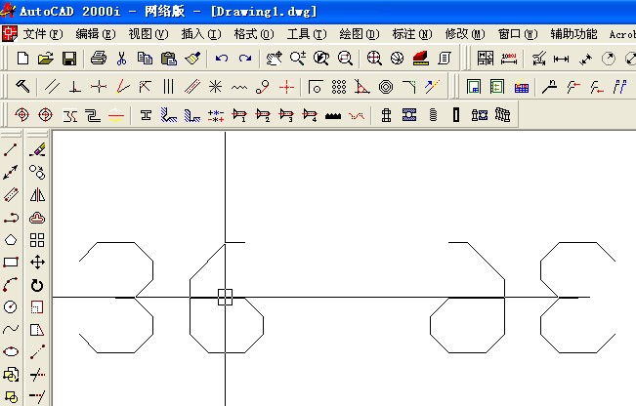
Task: Select the Scale tool
Action: pyautogui.click(x=37, y=307)
